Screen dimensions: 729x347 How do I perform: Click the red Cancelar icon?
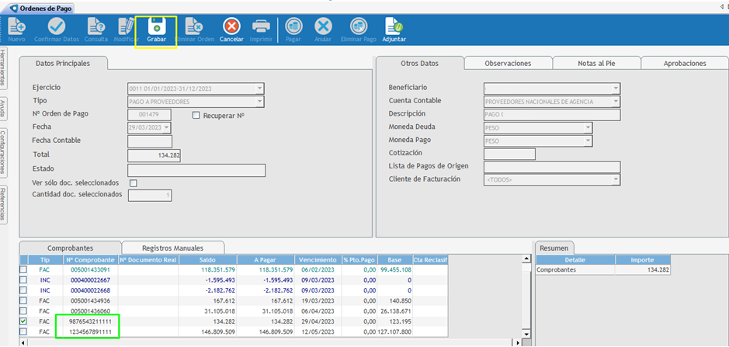[x=231, y=26]
